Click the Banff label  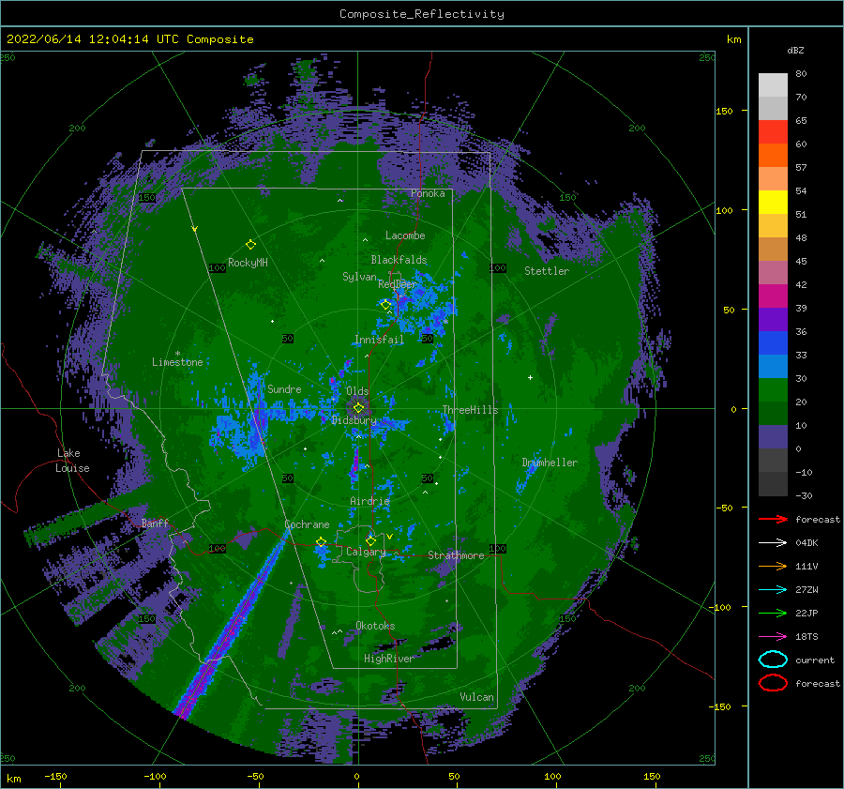tap(155, 523)
